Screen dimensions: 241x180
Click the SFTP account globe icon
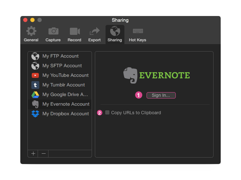tap(35, 66)
